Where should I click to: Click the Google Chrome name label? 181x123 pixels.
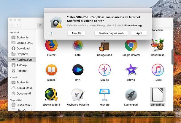pyautogui.click(x=131, y=55)
